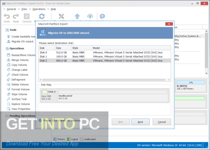Click the disk list horizontal scrollbar

[104, 80]
